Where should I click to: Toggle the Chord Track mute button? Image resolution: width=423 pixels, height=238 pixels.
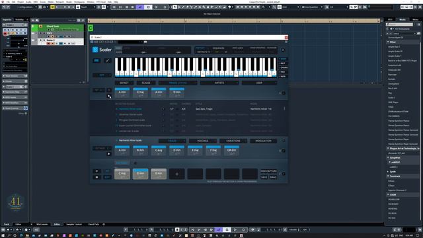tap(40, 26)
